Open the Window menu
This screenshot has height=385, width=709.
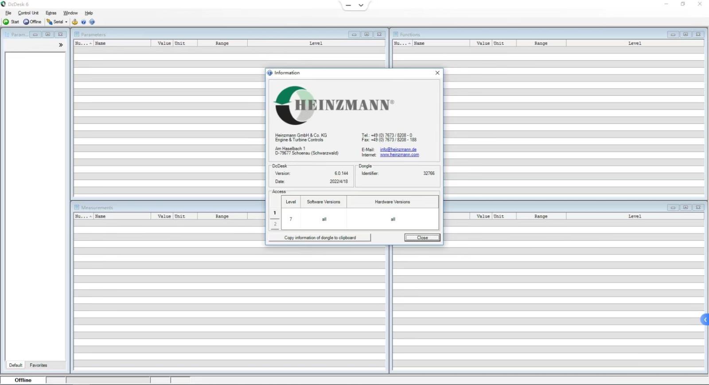pos(70,13)
